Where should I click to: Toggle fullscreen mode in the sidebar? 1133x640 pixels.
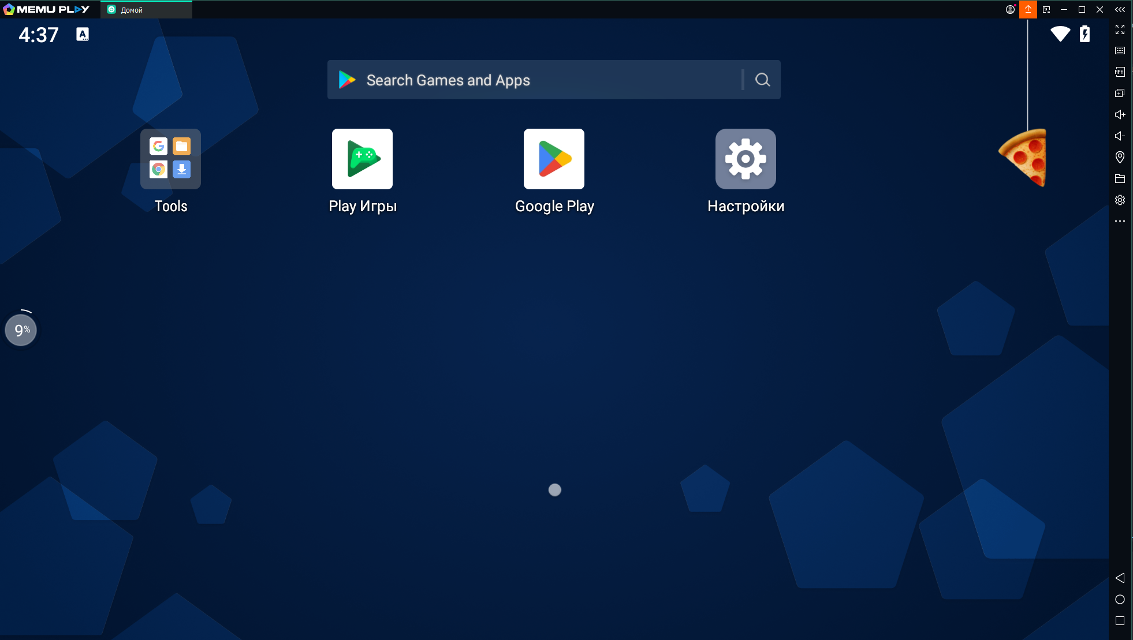(x=1120, y=29)
